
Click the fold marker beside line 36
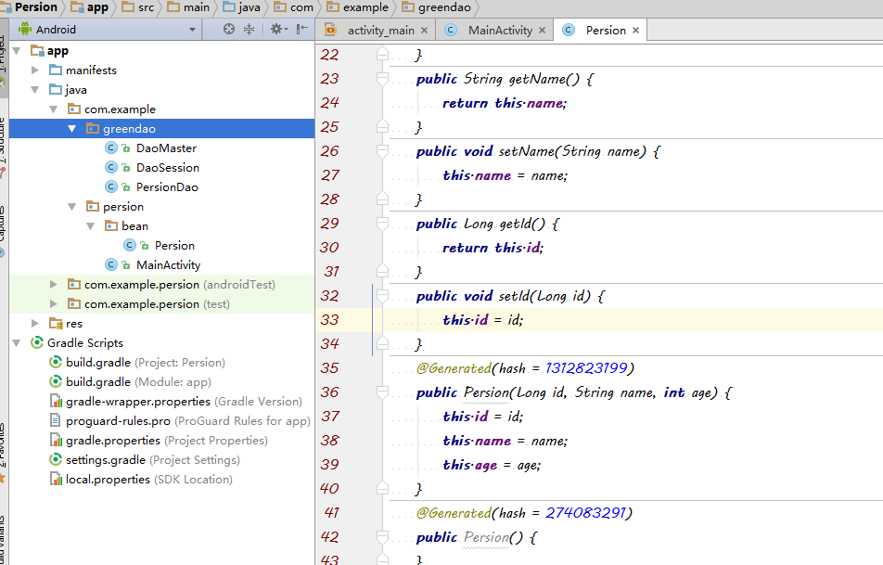click(381, 393)
